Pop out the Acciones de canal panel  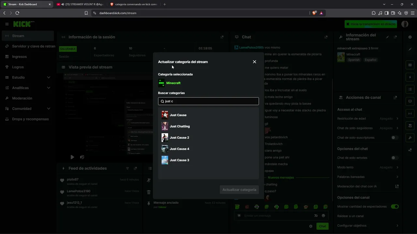coord(395,97)
